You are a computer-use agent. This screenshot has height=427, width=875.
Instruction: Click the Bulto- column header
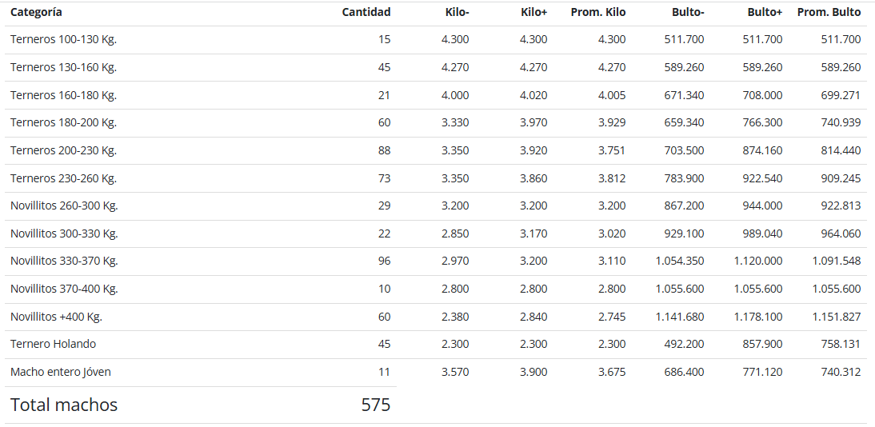pos(688,12)
